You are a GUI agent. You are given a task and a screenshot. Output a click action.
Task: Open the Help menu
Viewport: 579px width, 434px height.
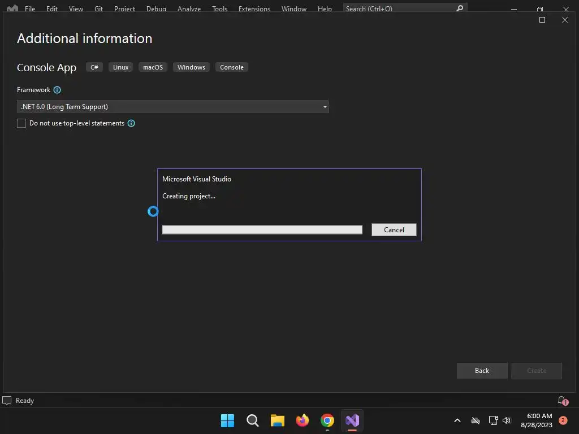325,8
